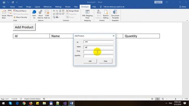Switch to the Layout tab
The height and width of the screenshot is (106, 189).
tap(37, 7)
